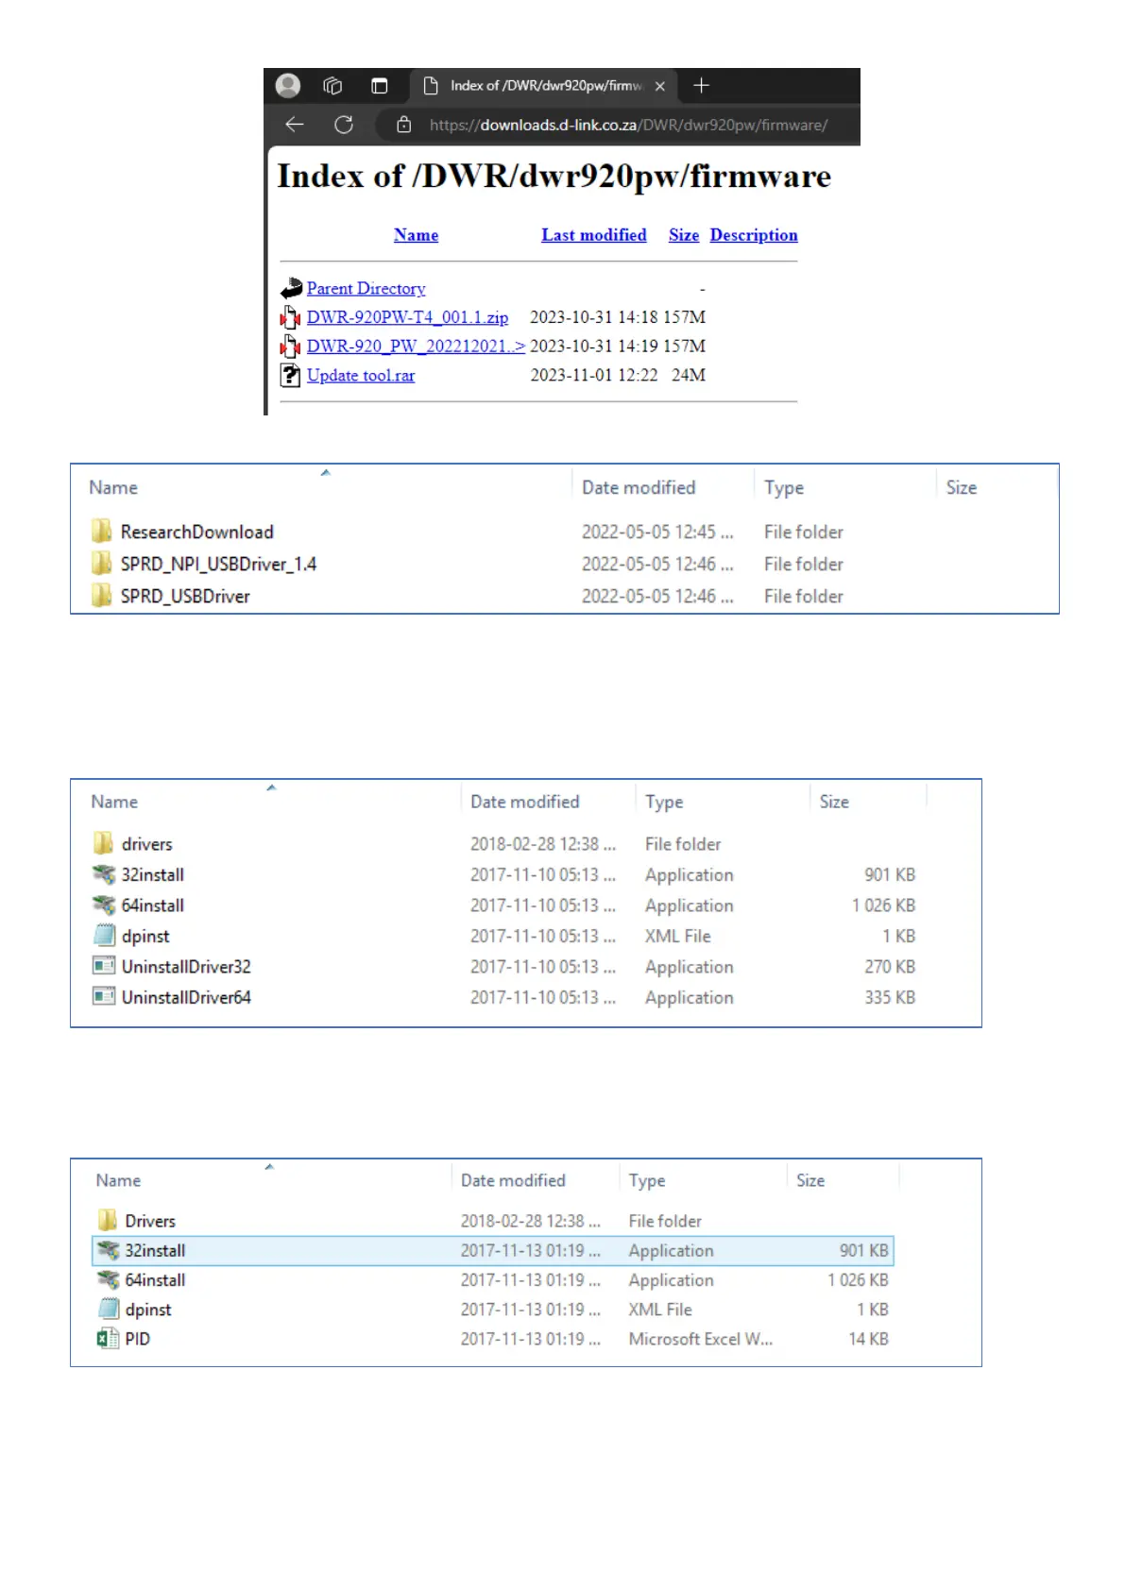Open the SPRD_NPI_USBDriver_1.4 folder
This screenshot has height=1590, width=1125.
[x=218, y=565]
